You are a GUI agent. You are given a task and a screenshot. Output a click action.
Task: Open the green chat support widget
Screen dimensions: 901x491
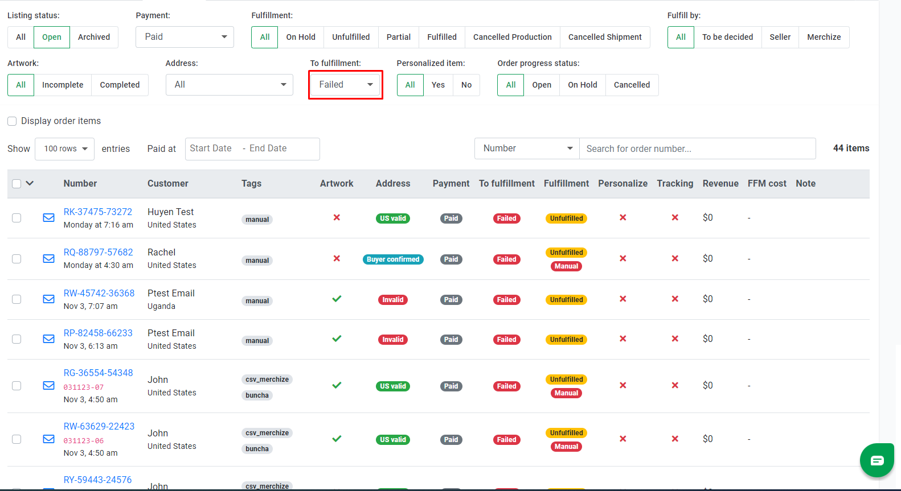tap(877, 460)
